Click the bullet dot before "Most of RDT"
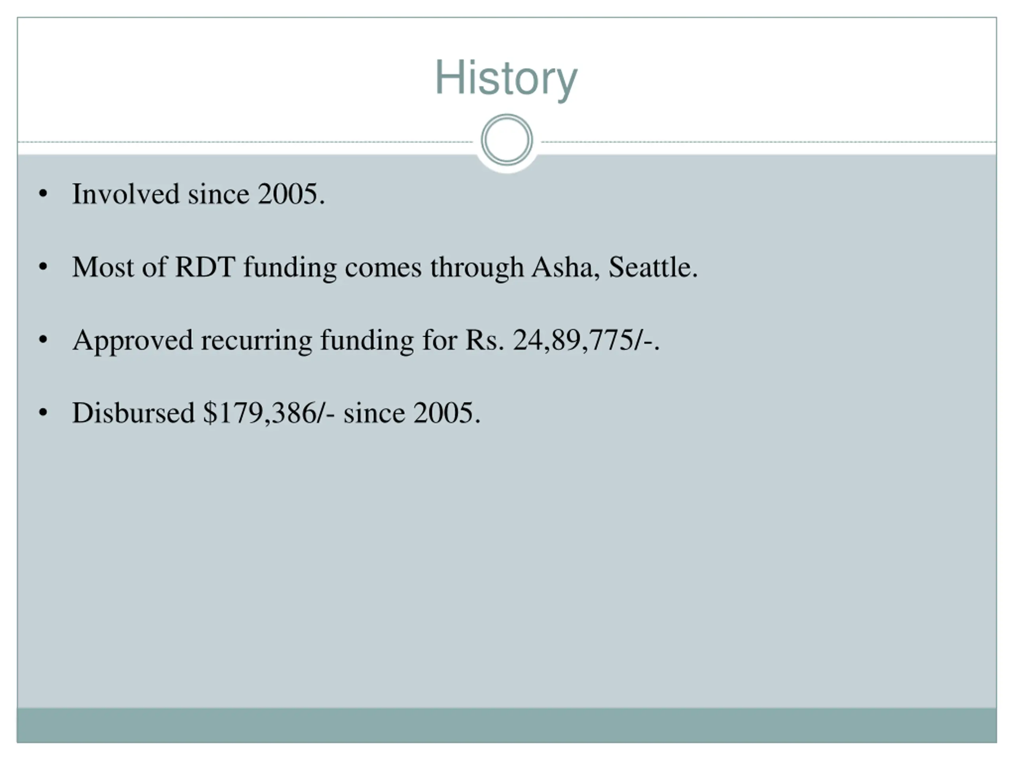The image size is (1014, 760). point(43,266)
